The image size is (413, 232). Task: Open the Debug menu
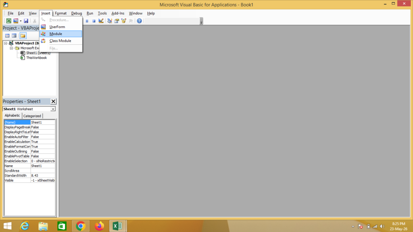[x=76, y=13]
